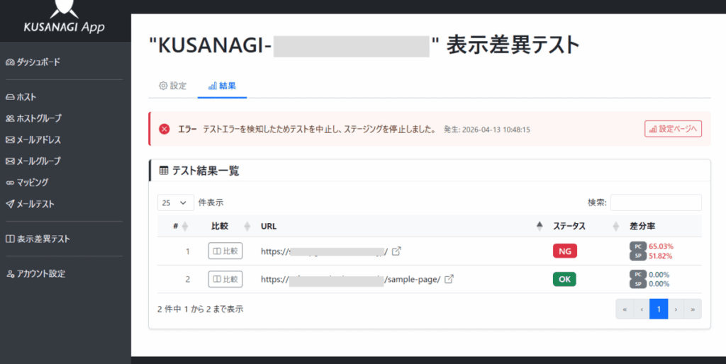
Task: Open ダッシュボード in the sidebar
Action: [x=33, y=62]
